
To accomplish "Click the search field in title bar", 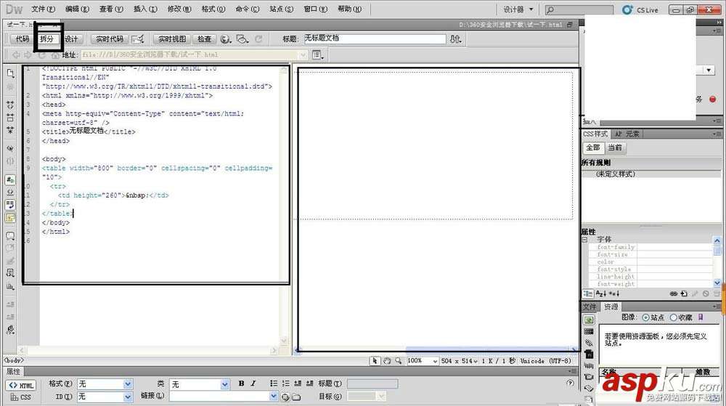I will (x=579, y=9).
